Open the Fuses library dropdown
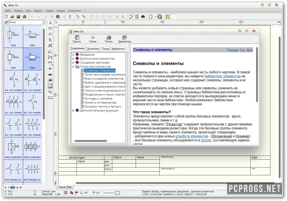 43,22
